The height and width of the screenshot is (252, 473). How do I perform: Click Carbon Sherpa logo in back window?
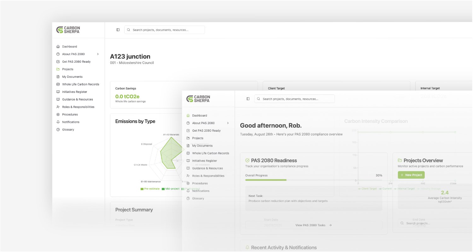[68, 30]
